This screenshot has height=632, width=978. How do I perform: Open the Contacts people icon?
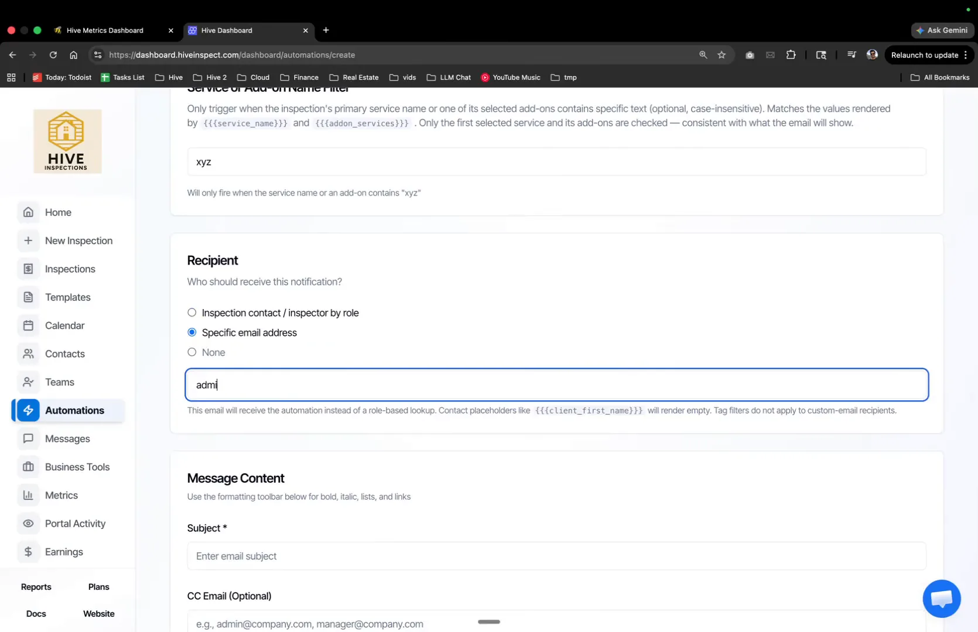pos(28,353)
